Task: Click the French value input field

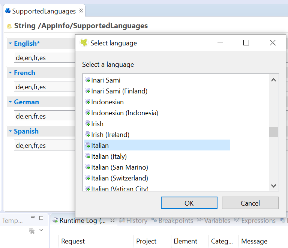Action: tap(45, 87)
